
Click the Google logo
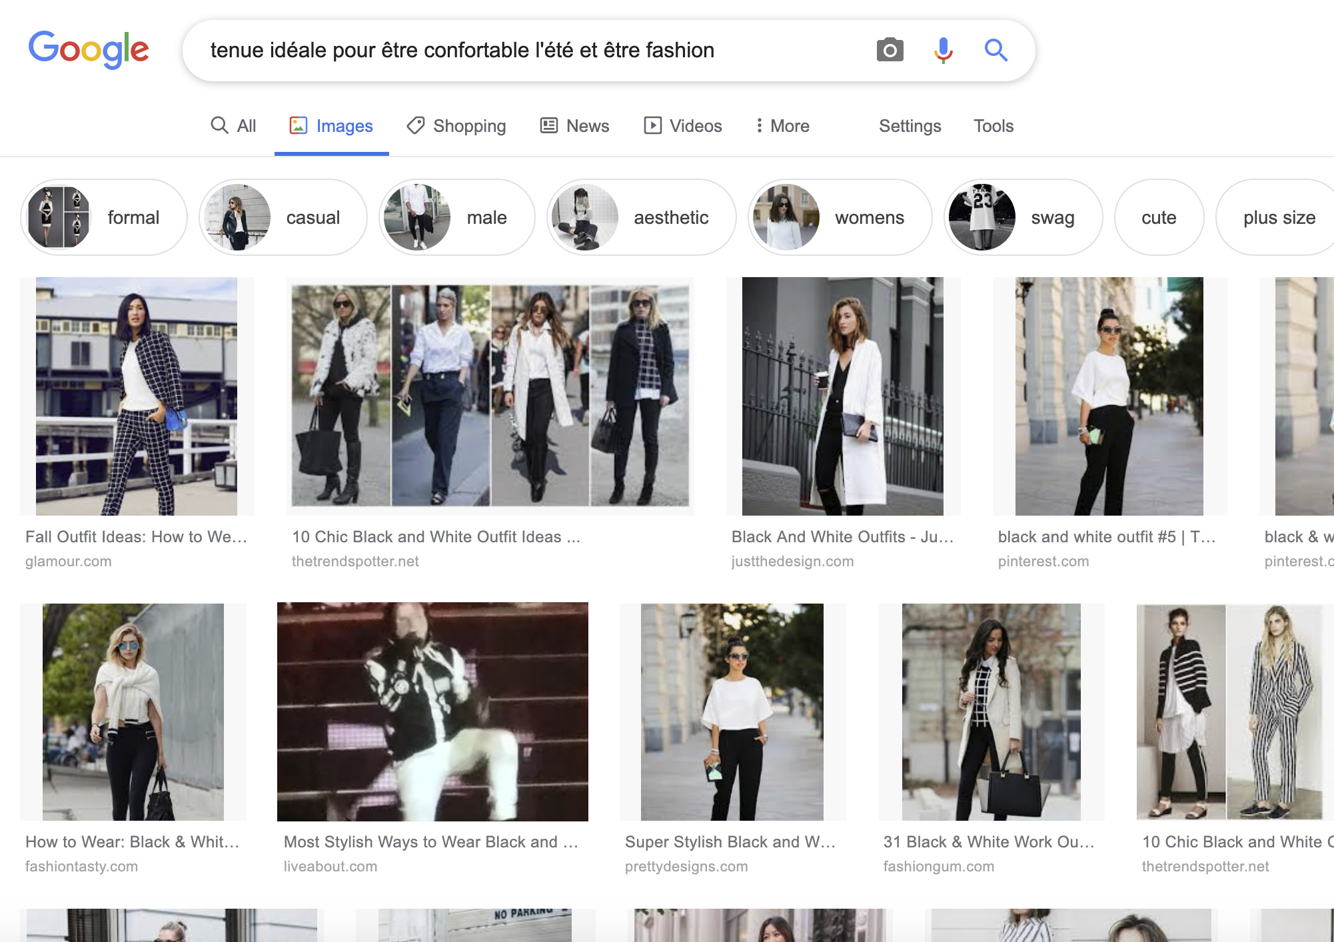[x=89, y=50]
